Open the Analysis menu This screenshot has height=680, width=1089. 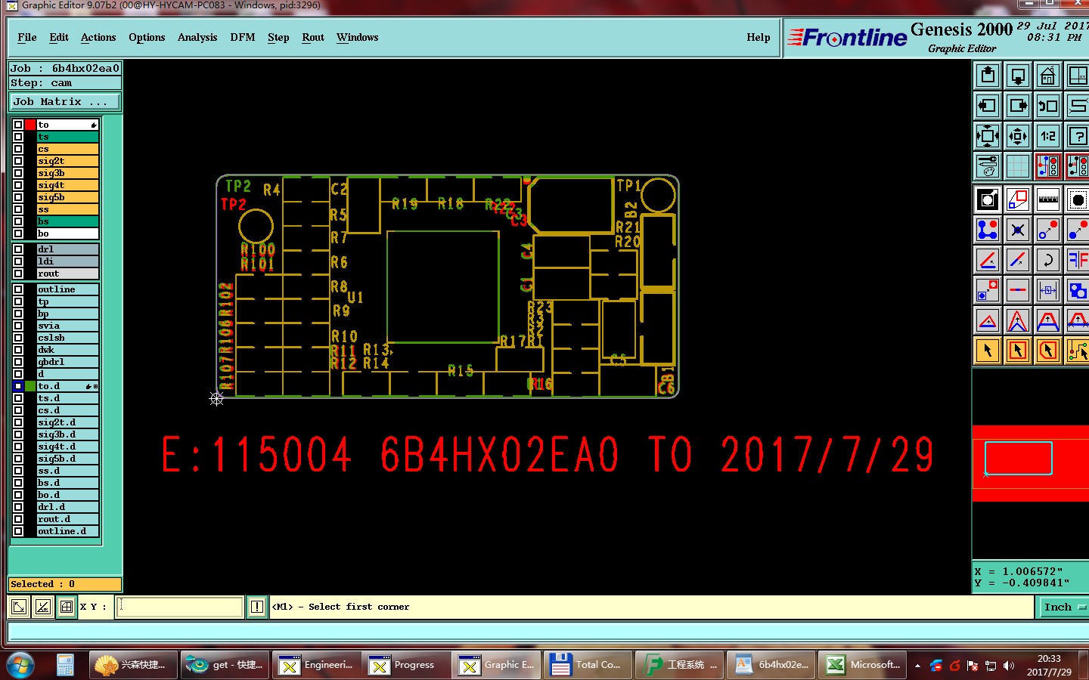(x=197, y=37)
